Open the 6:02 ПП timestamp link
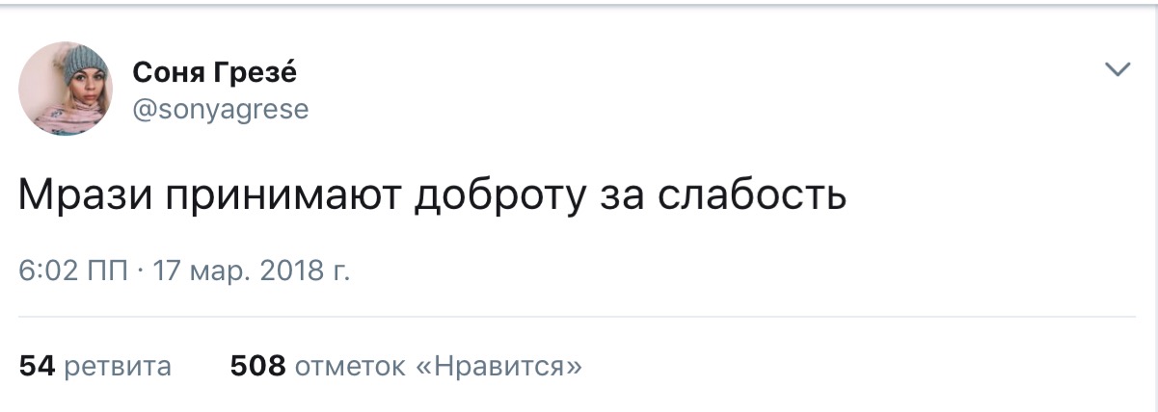Viewport: 1158px width, 412px height. click(x=73, y=270)
